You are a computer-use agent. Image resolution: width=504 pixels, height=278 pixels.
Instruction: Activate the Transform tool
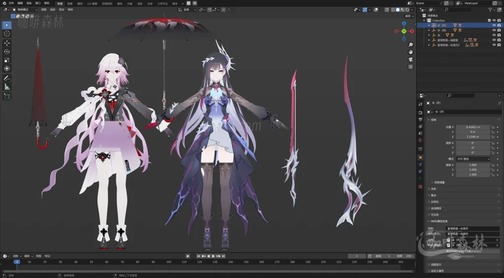(7, 69)
